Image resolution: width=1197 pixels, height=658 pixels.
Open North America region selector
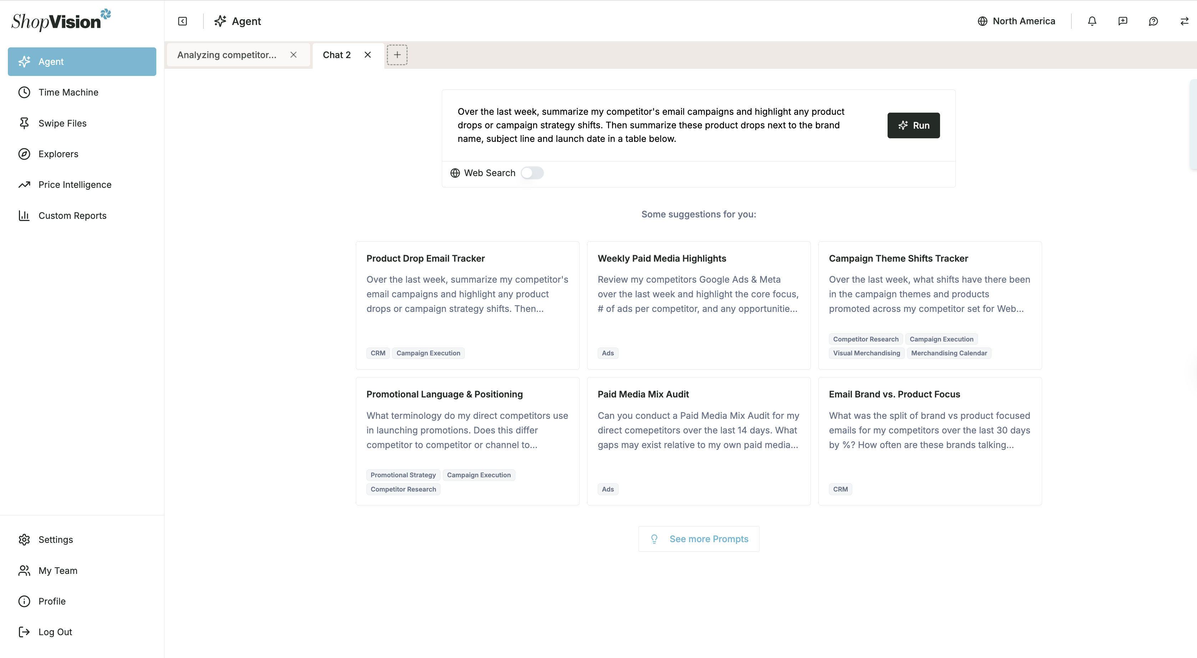[1016, 21]
